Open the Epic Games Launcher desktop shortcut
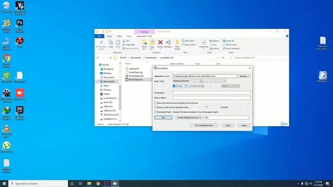Screen dimensions: 333x187 click(x=20, y=113)
